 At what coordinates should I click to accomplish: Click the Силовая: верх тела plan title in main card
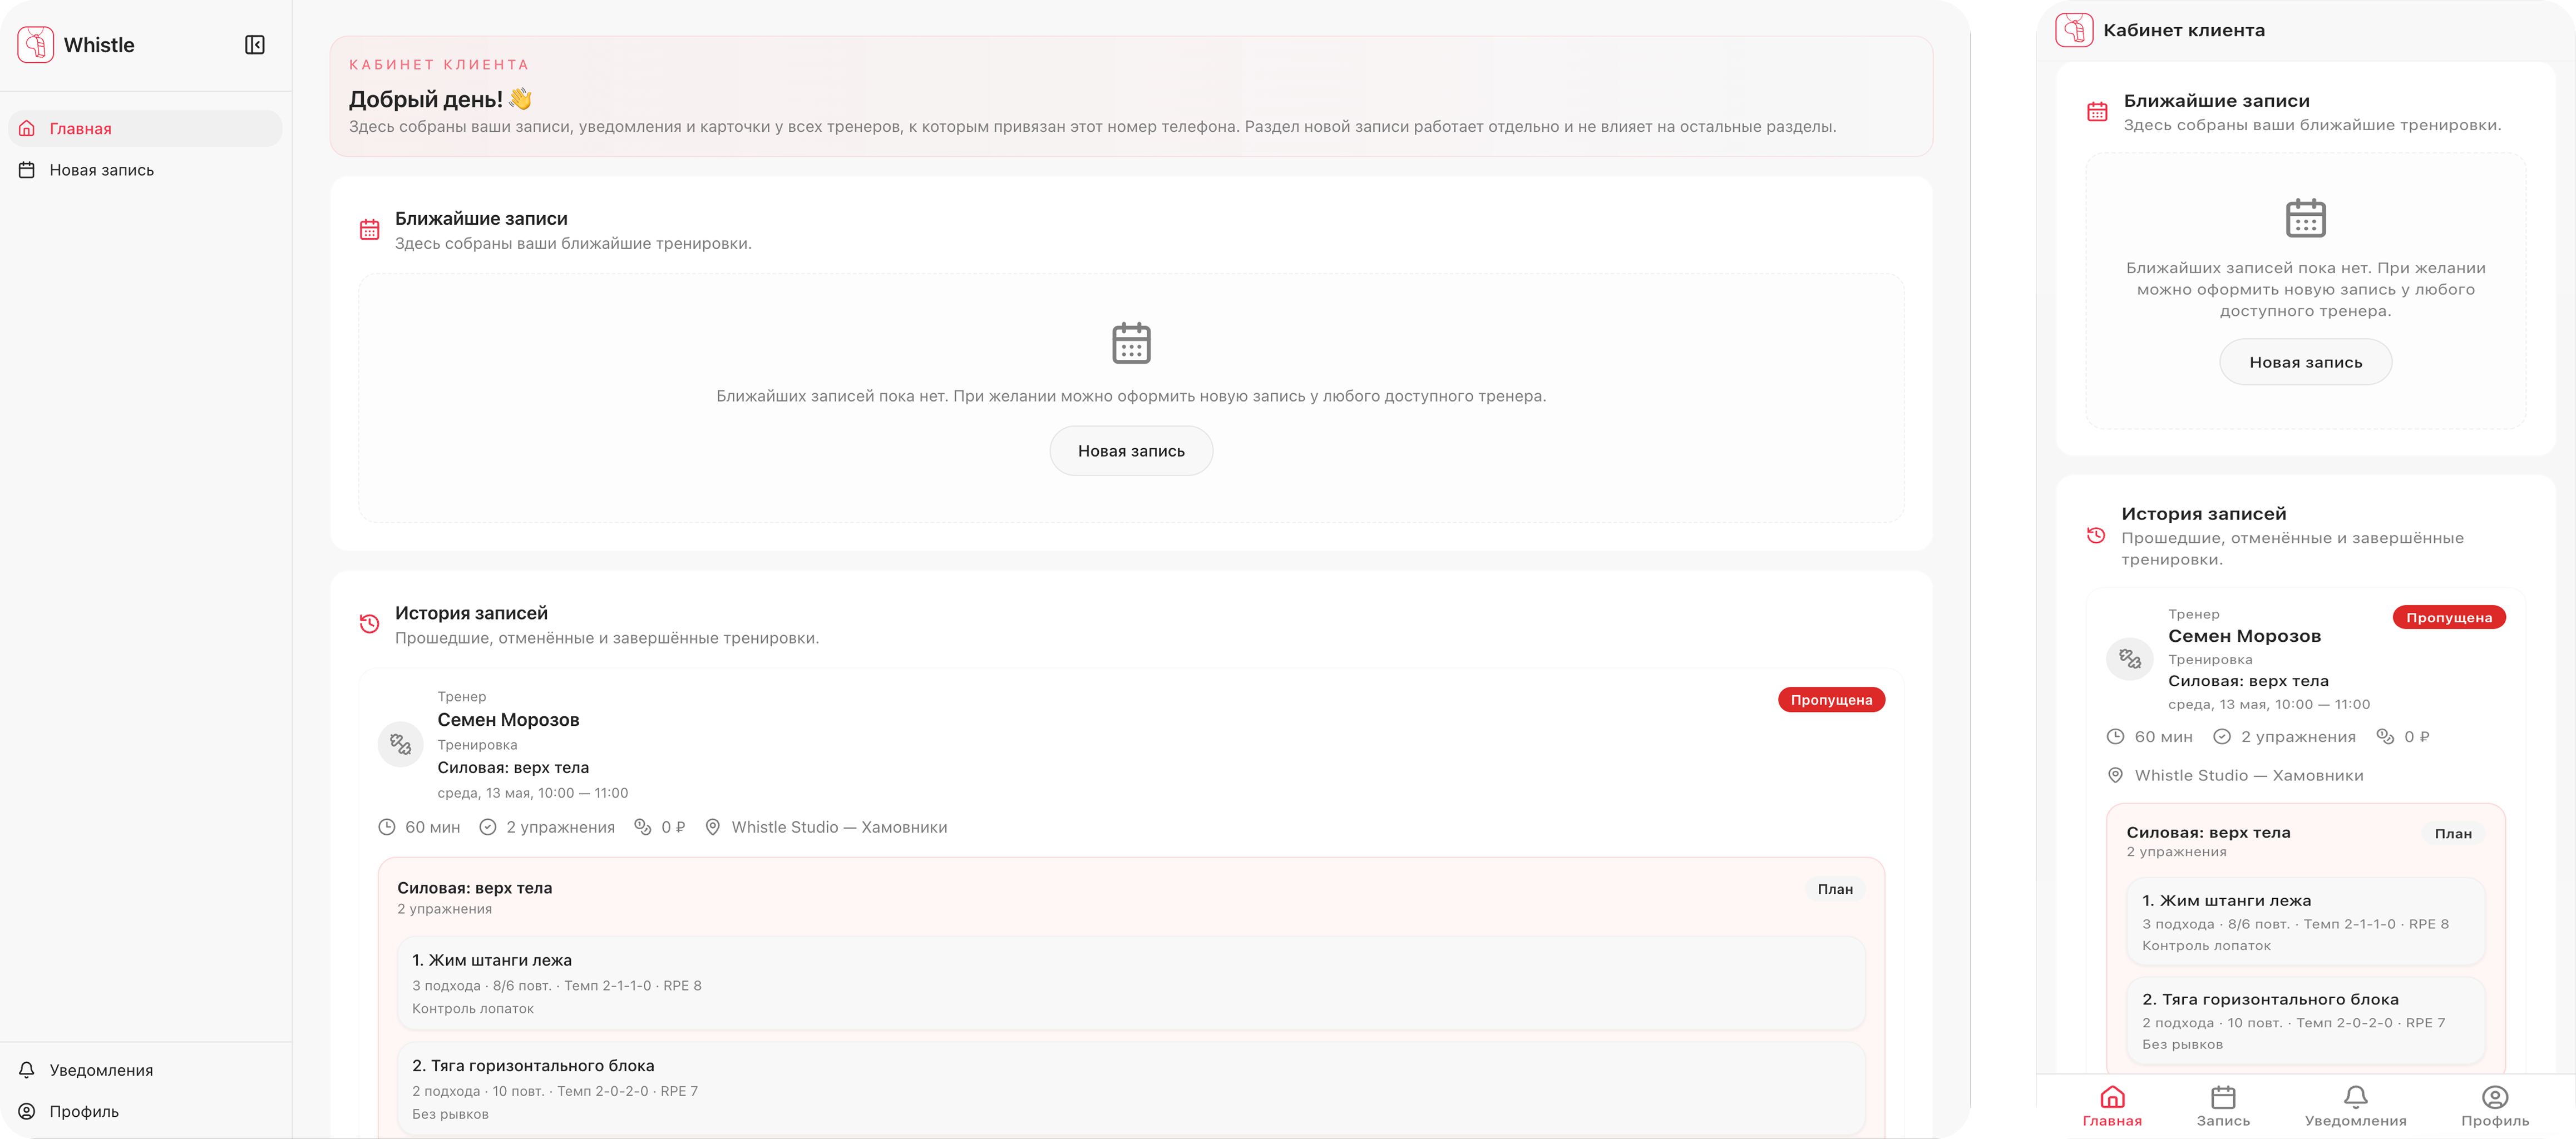(x=475, y=888)
